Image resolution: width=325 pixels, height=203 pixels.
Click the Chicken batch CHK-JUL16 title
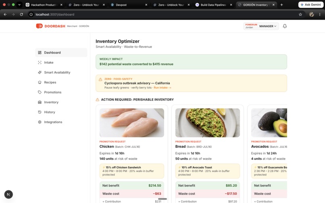pos(120,147)
